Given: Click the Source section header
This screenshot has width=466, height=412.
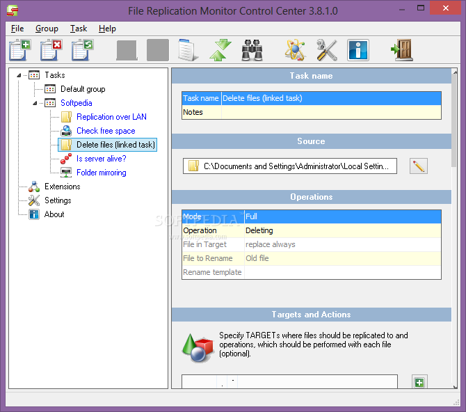Looking at the screenshot, I should pyautogui.click(x=311, y=141).
